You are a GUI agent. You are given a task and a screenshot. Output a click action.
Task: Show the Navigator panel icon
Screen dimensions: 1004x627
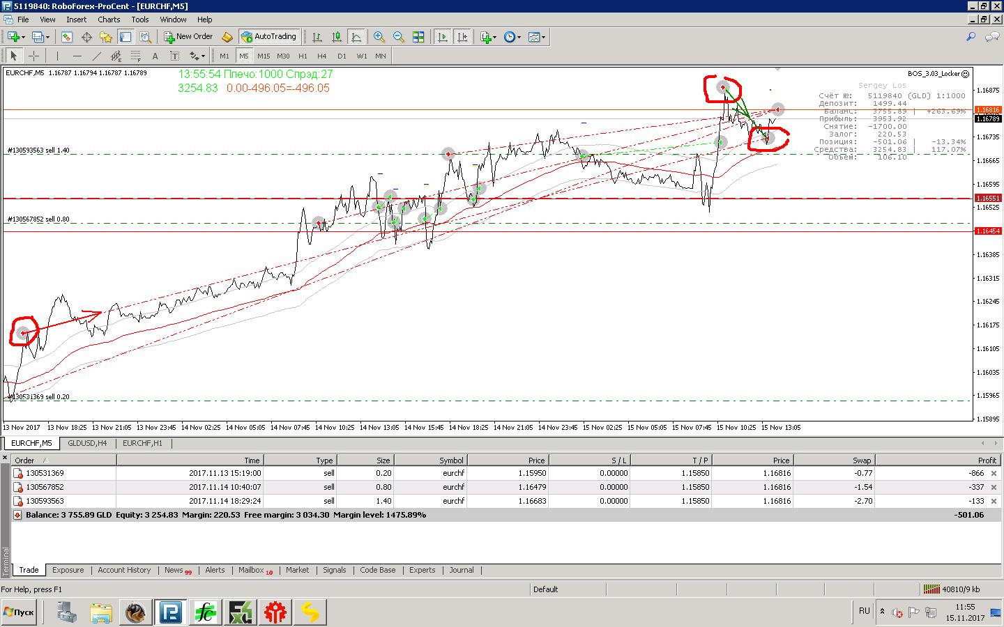coord(106,37)
